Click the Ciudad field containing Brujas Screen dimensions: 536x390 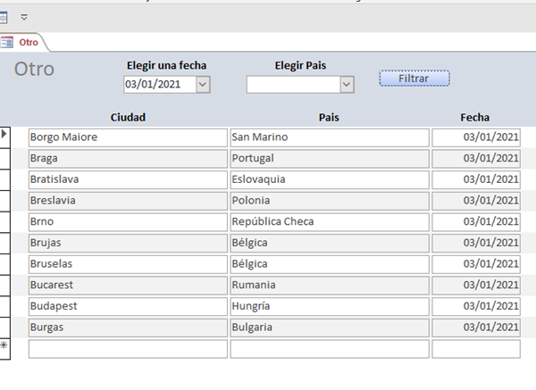pos(128,243)
